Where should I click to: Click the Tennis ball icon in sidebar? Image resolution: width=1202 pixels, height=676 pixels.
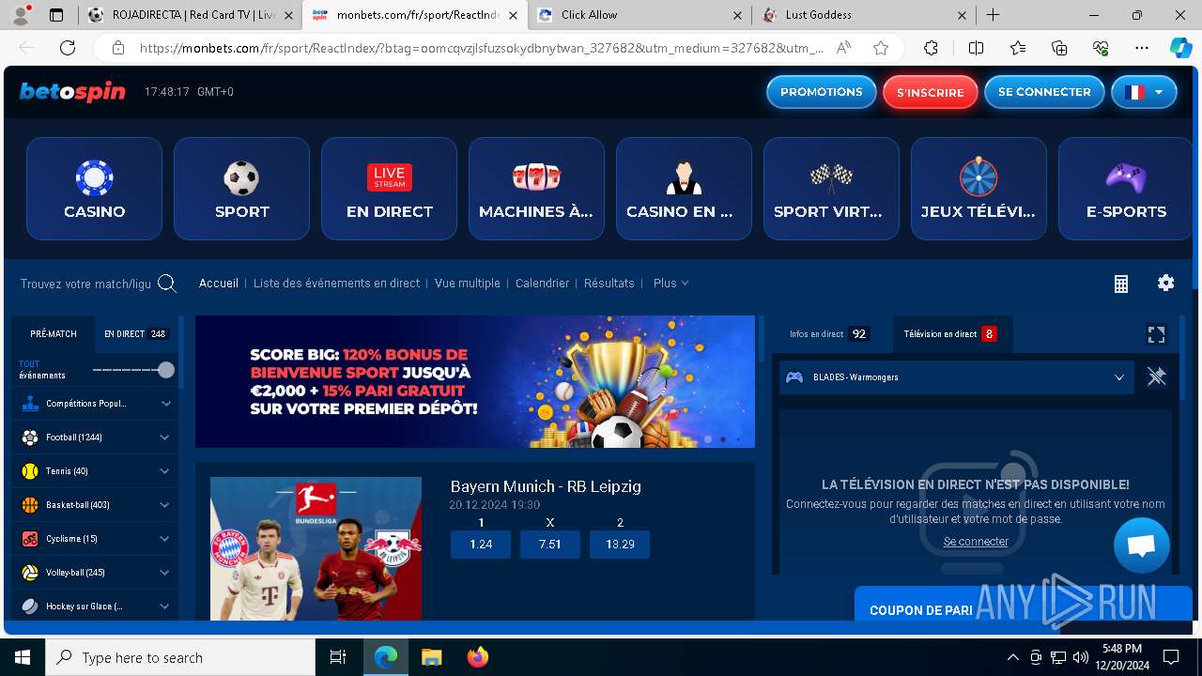point(30,471)
